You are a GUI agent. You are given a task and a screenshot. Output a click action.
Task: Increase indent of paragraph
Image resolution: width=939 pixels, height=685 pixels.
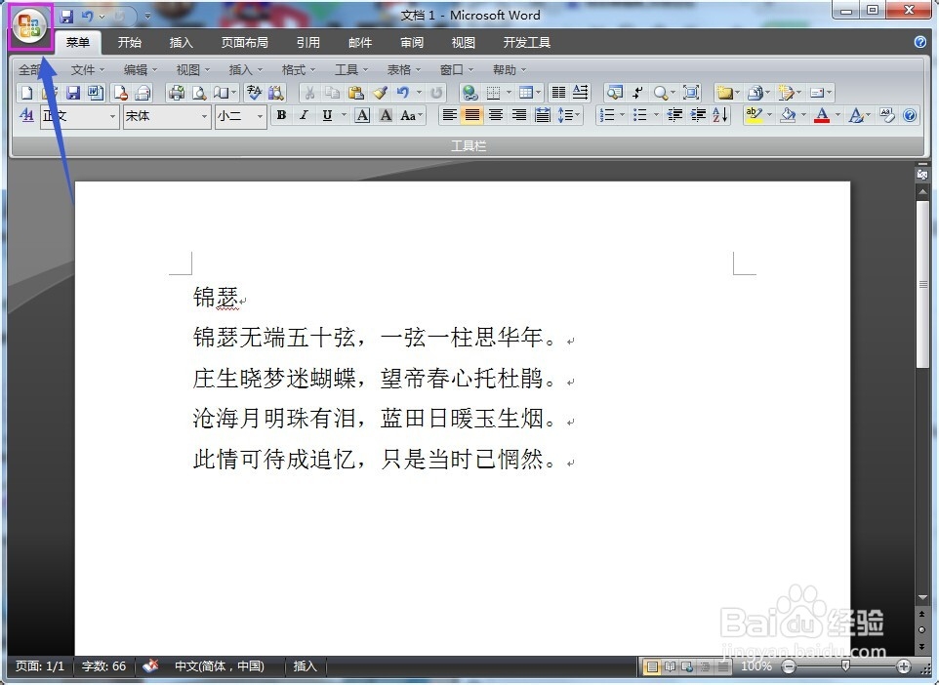coord(698,115)
